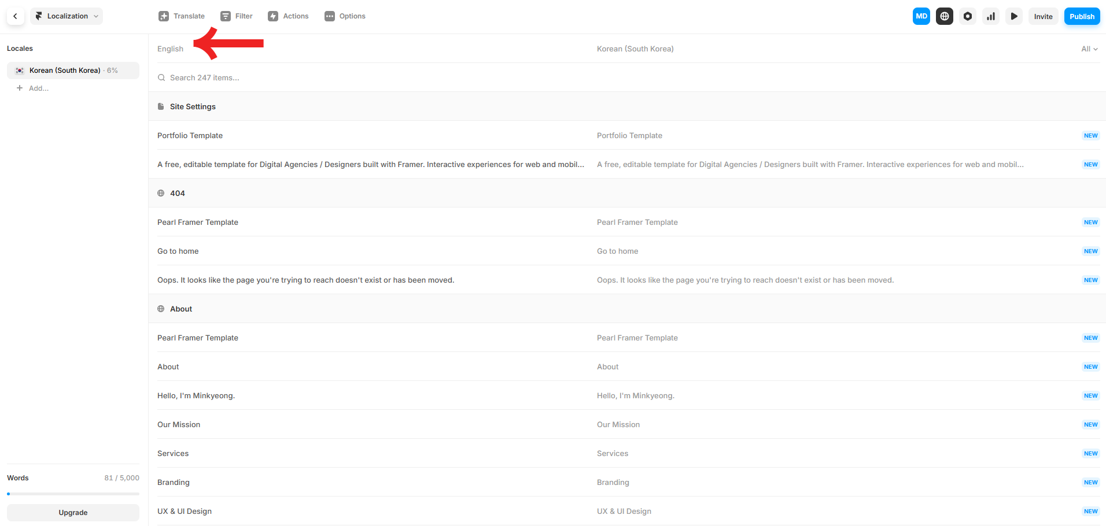Screen dimensions: 1106x526
Task: Click the South Korea flag icon
Action: tap(20, 71)
